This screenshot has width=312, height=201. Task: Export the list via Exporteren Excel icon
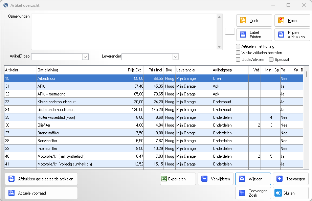pyautogui.click(x=164, y=179)
